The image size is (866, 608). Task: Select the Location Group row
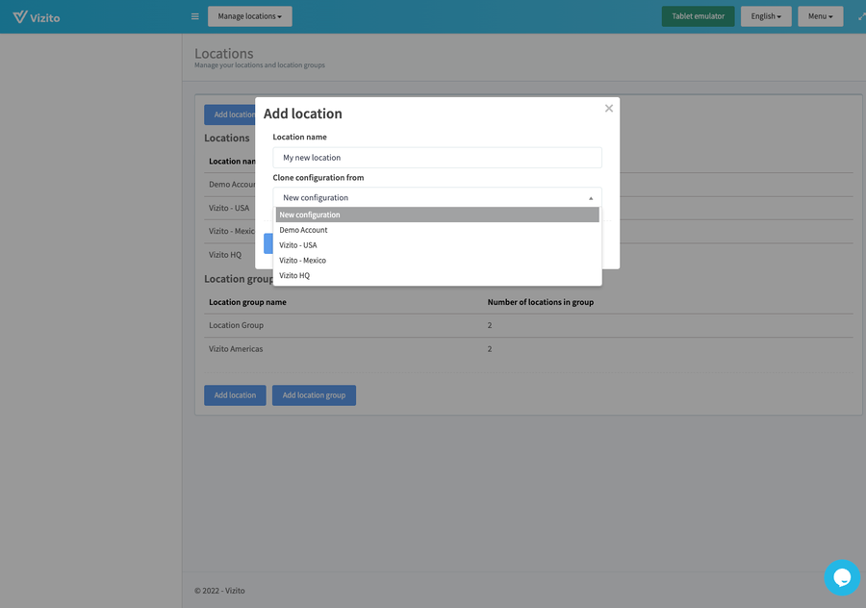[x=236, y=325]
